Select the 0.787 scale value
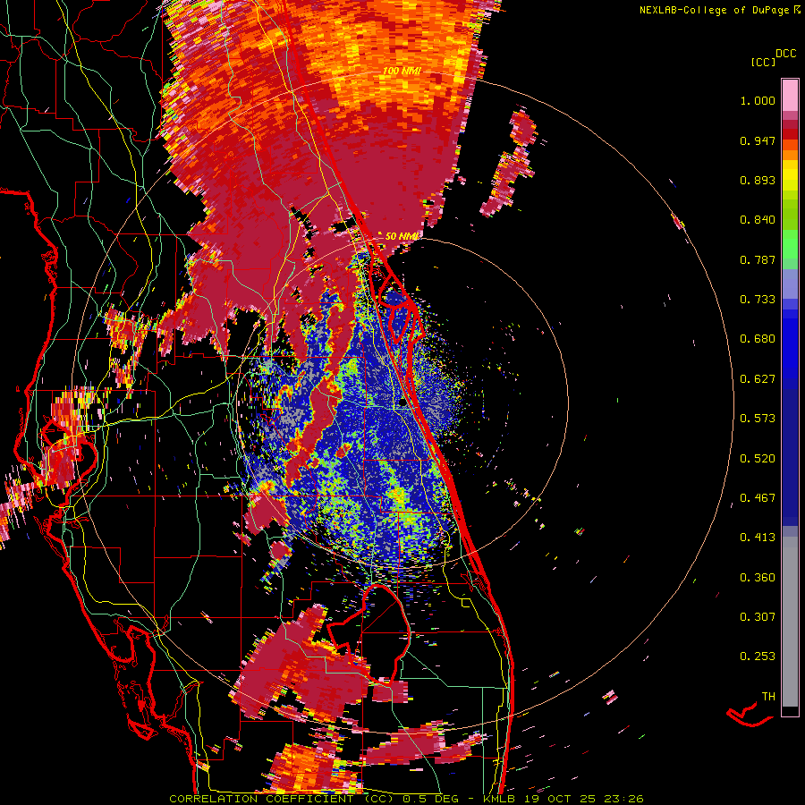 point(758,259)
